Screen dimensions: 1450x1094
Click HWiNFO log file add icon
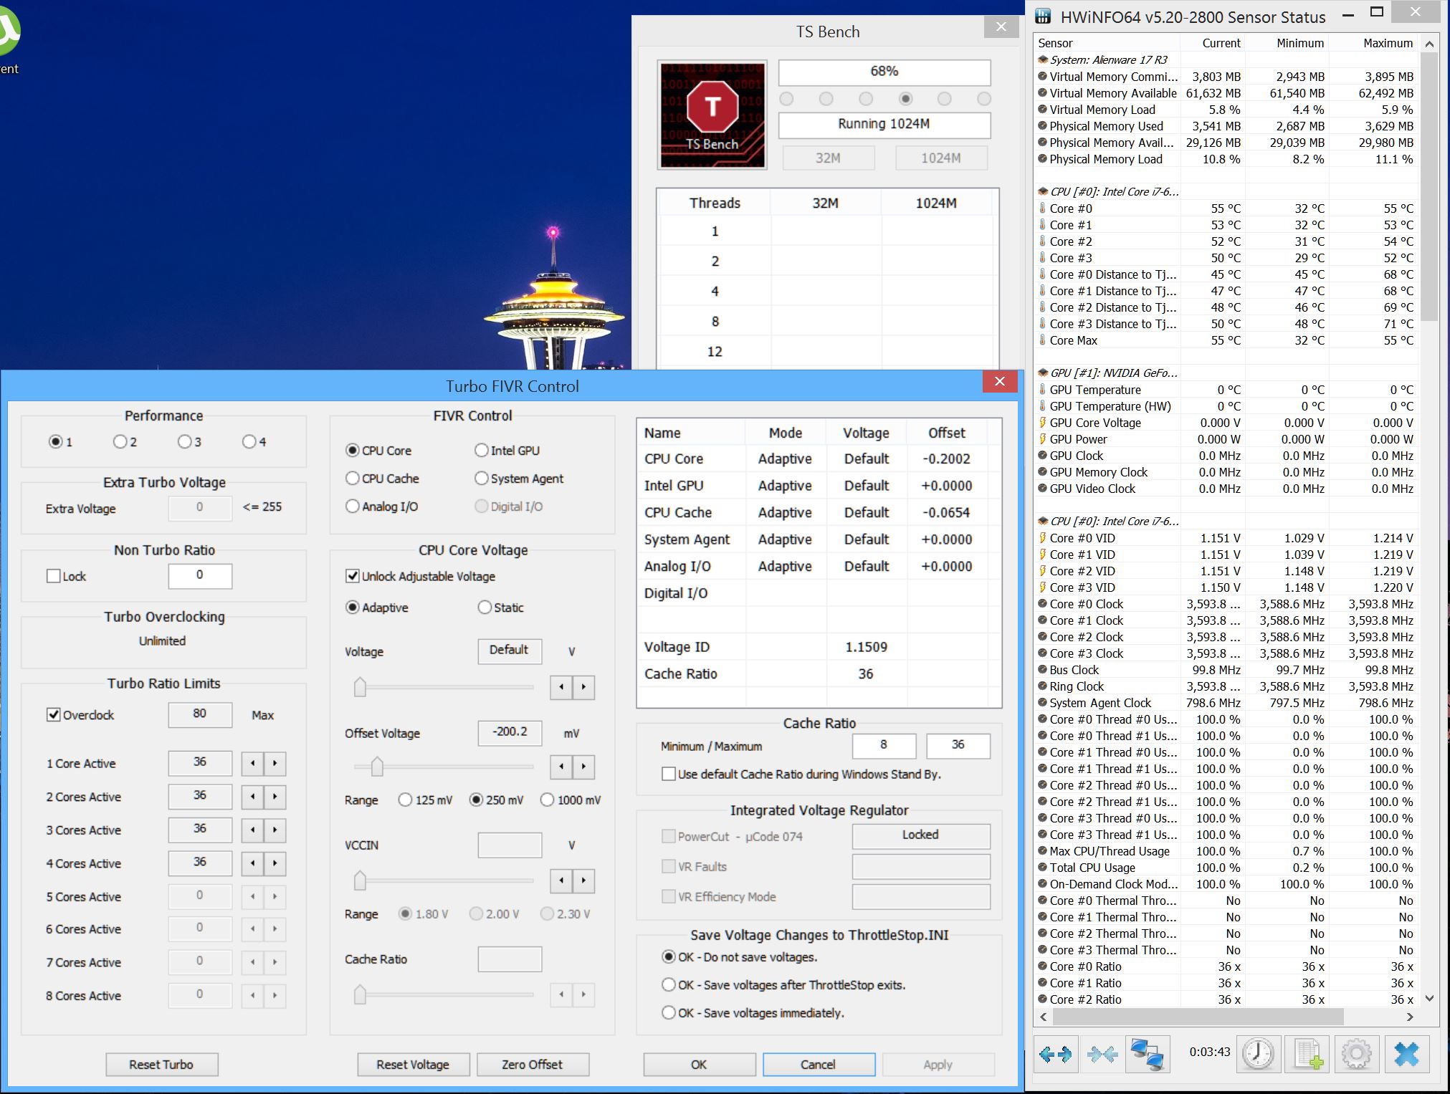click(x=1307, y=1054)
